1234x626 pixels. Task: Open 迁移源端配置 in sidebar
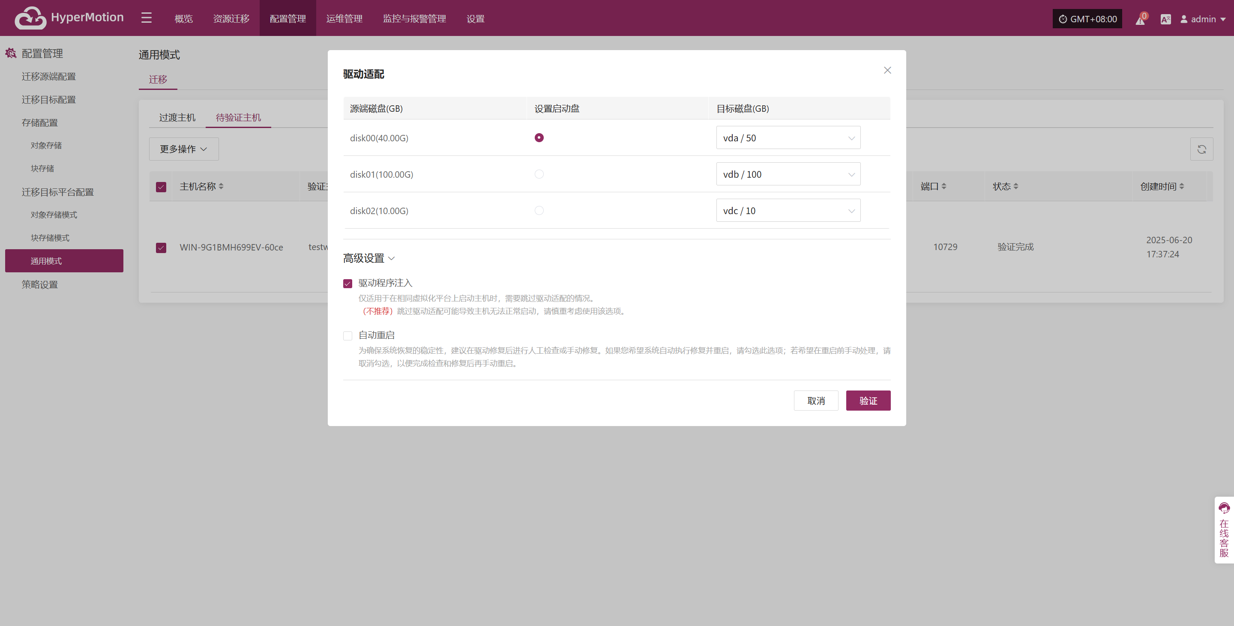point(48,77)
